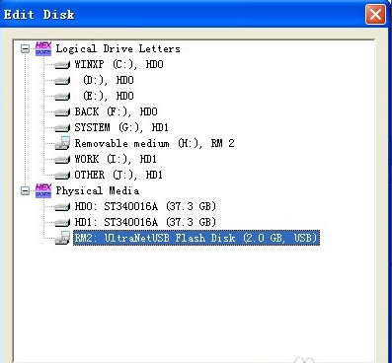Click disk icon for HD1: ST340016A
Viewport: 392px width, 363px height.
click(x=62, y=223)
